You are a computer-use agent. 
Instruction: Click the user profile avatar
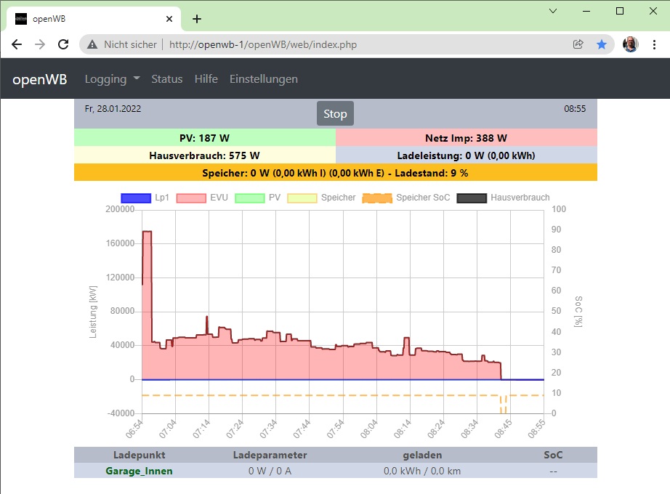point(630,44)
